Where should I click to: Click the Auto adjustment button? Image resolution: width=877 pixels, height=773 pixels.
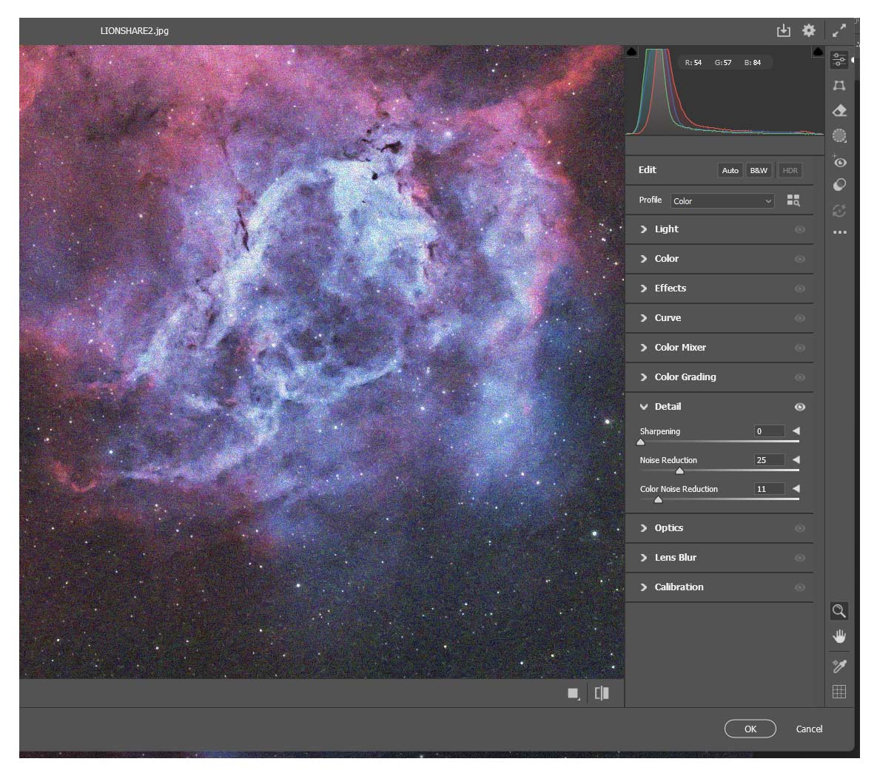730,170
